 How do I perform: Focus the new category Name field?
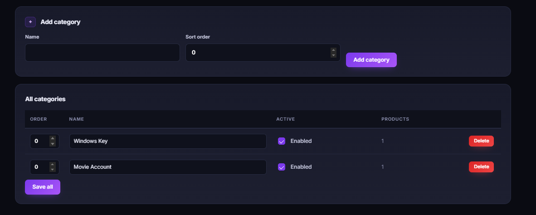click(x=102, y=53)
